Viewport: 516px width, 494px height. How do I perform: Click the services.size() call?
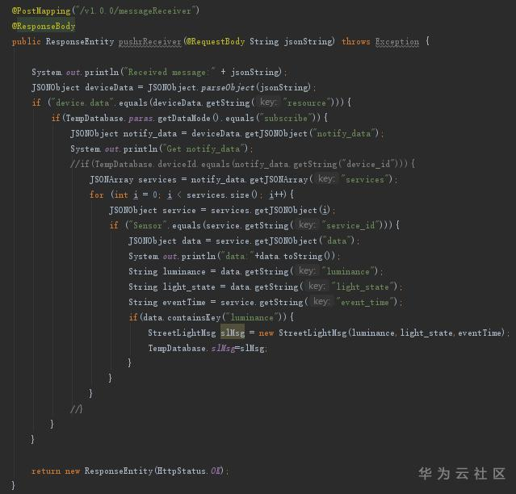point(222,195)
